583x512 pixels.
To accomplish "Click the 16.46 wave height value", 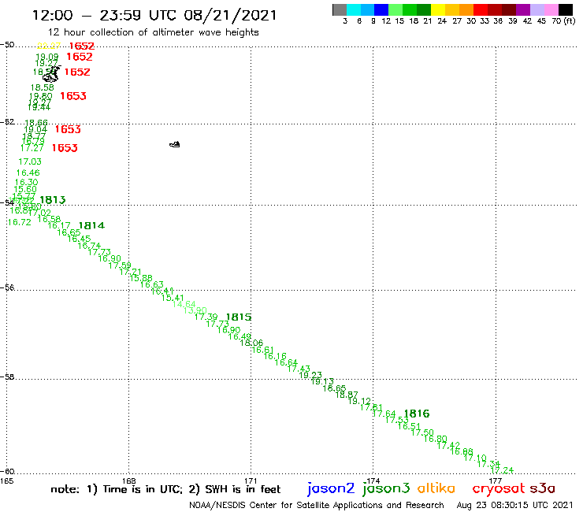I will coord(28,173).
